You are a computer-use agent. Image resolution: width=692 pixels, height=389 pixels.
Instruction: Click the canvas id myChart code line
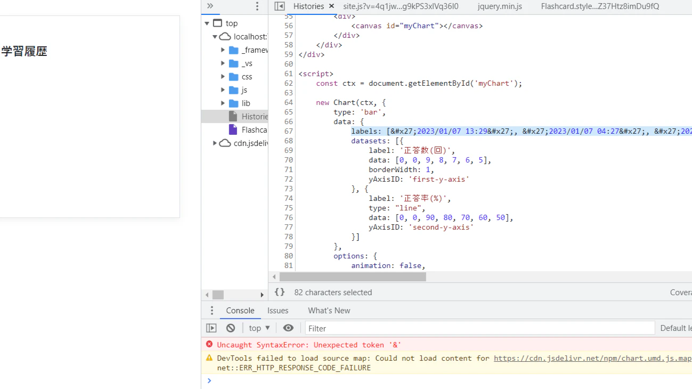tap(417, 26)
